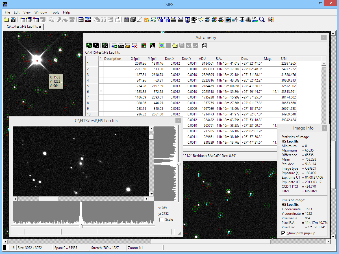Click the rainbow color map icon in Astrometry
339x254 pixels.
(162, 45)
